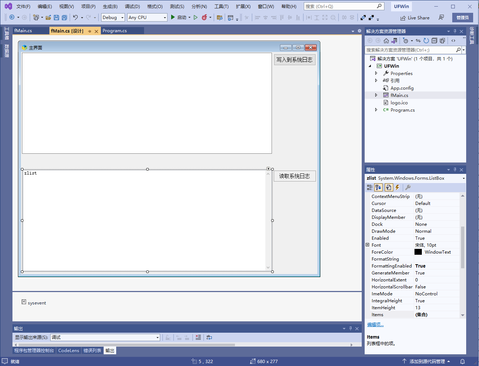Click the ForeColor black color swatch
This screenshot has height=366, width=479.
(x=418, y=252)
